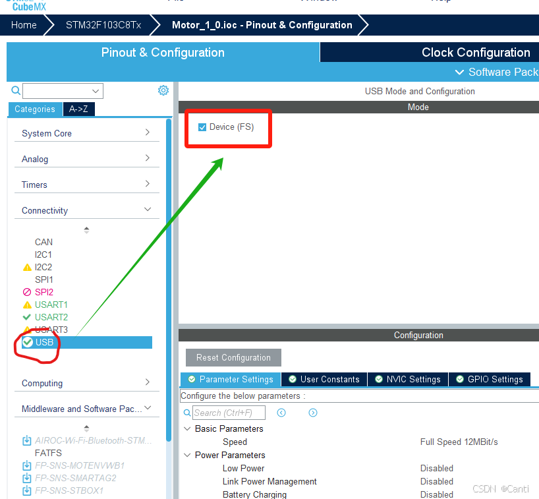This screenshot has height=499, width=539.
Task: Expand the System Core category
Action: [86, 133]
